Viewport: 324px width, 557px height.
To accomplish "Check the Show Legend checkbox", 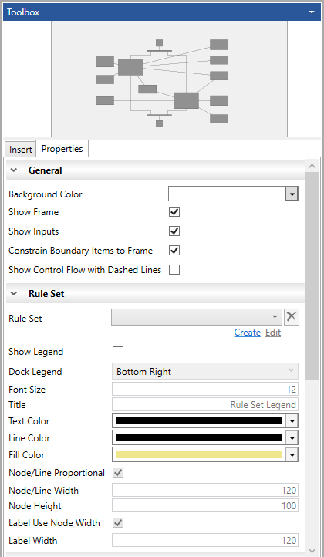I will (118, 352).
